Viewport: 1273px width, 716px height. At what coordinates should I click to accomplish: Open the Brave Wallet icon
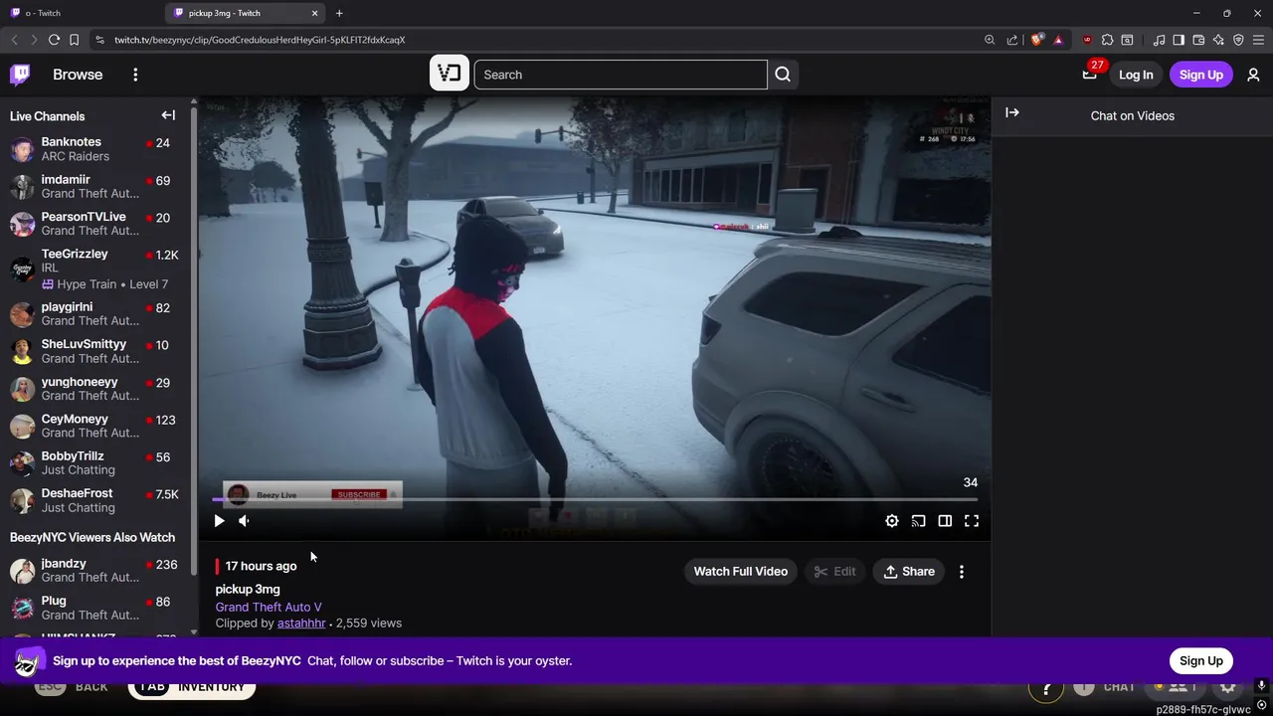(1198, 40)
